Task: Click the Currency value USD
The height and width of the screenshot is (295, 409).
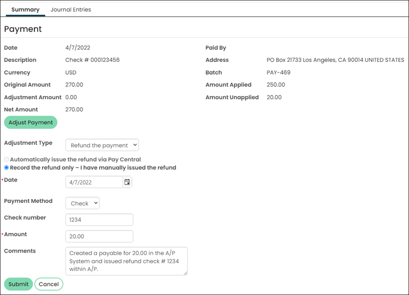Action: (x=71, y=73)
